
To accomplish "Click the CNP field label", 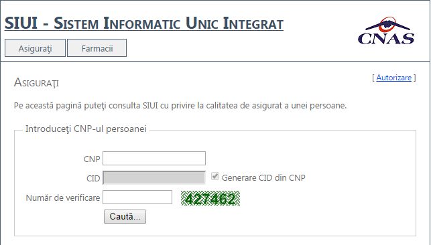I will coord(92,159).
